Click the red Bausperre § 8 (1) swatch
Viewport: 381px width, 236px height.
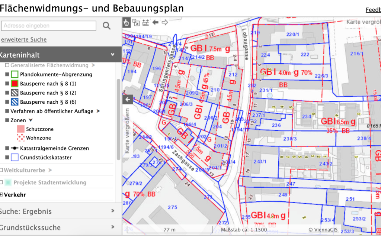[x=15, y=84]
